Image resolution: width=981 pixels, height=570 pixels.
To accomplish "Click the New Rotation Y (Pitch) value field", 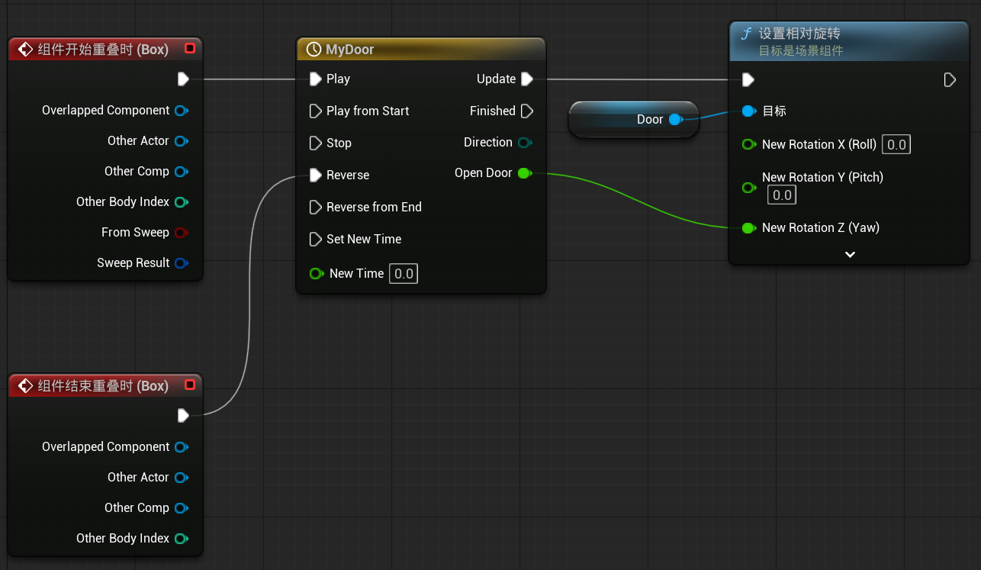I will 782,195.
